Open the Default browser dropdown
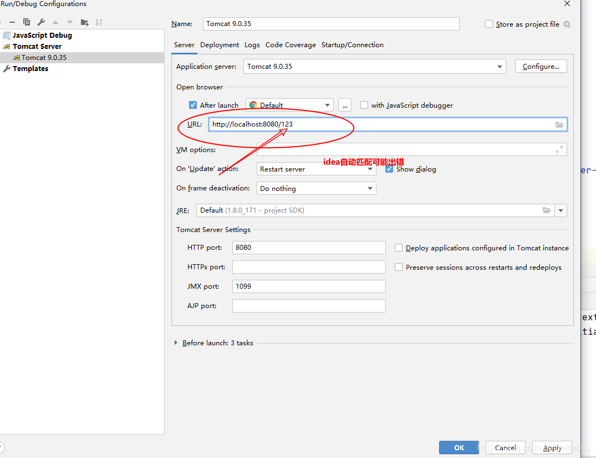The width and height of the screenshot is (596, 458). 289,105
